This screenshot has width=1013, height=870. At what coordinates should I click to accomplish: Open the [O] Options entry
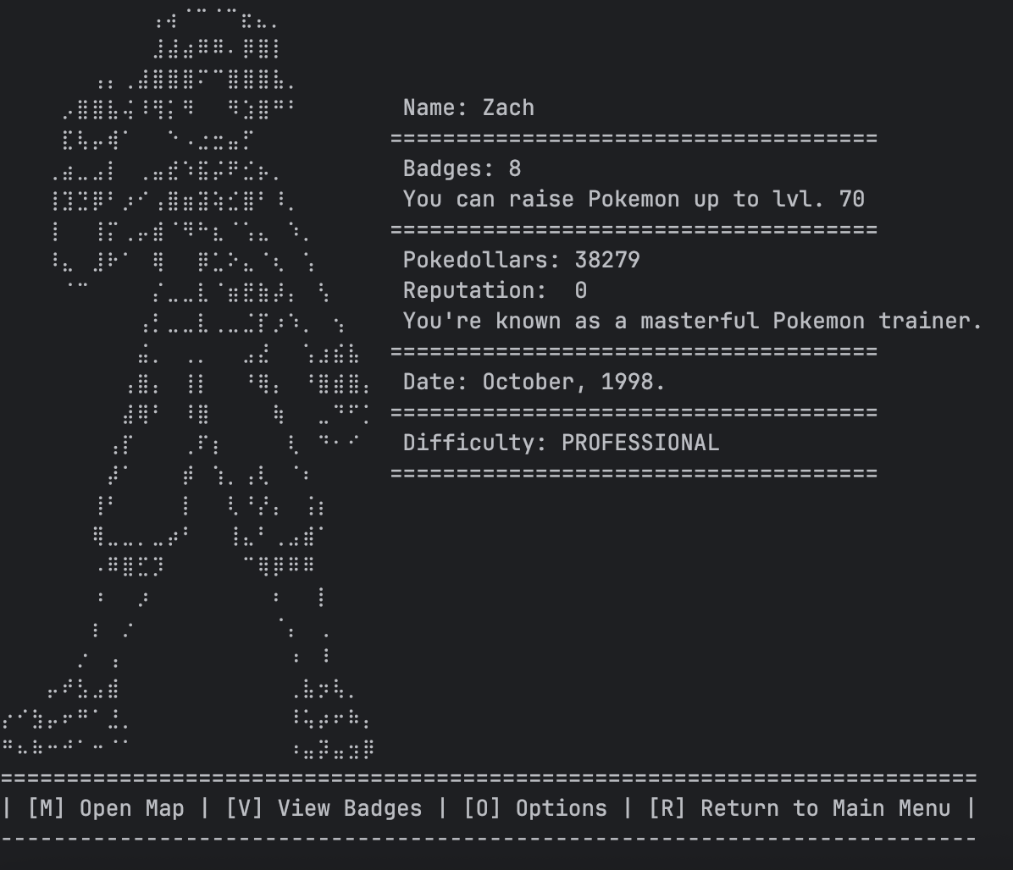tap(535, 809)
